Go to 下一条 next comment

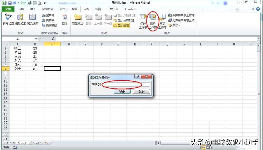click(108, 19)
